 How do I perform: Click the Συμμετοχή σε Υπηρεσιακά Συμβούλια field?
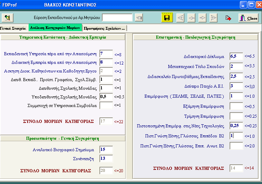[x=106, y=105]
